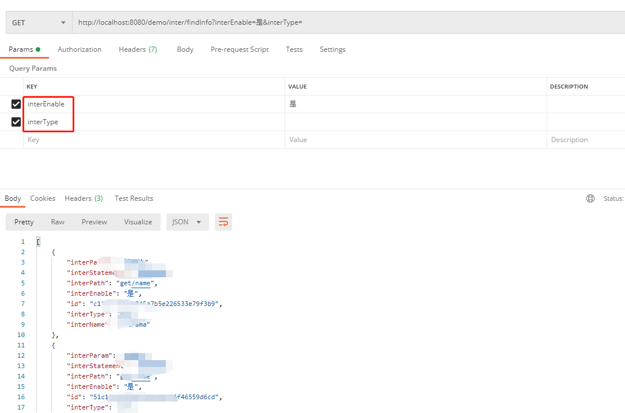The height and width of the screenshot is (413, 625).
Task: Click the "id" key on line 16
Action: (74, 397)
